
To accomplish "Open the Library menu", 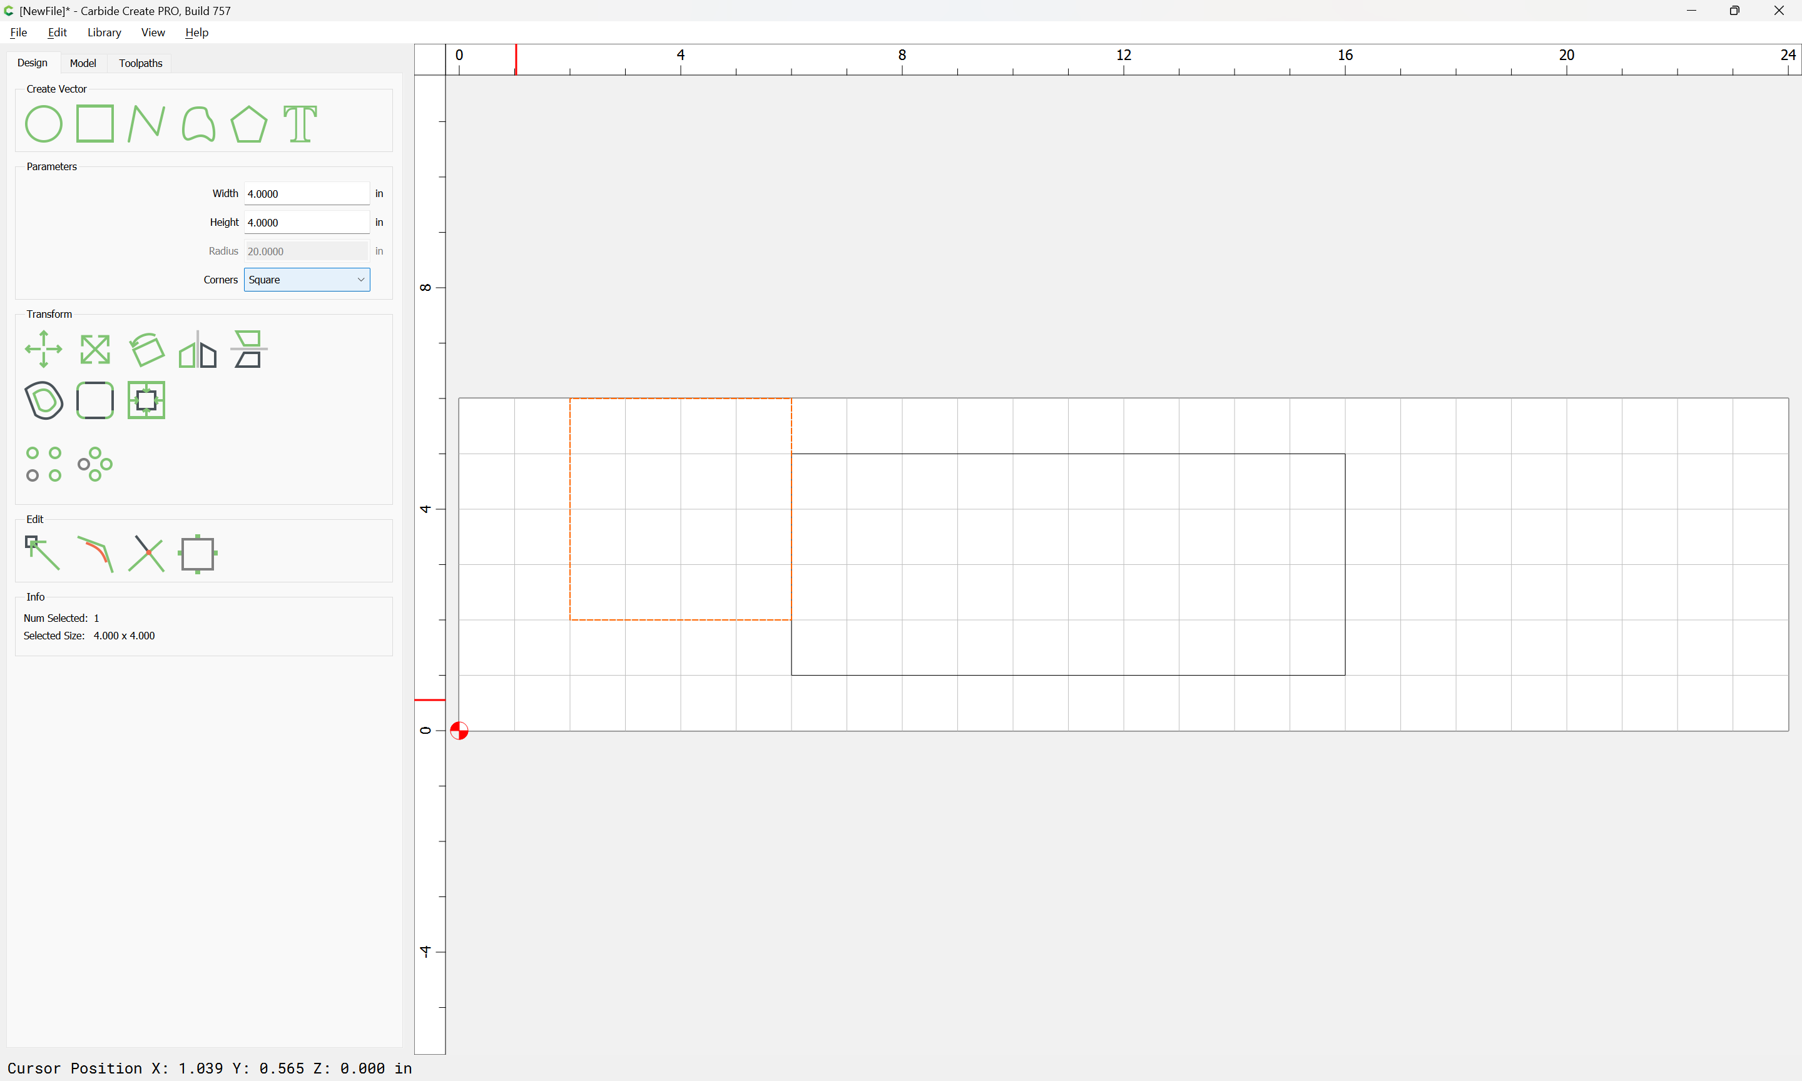I will pos(104,33).
